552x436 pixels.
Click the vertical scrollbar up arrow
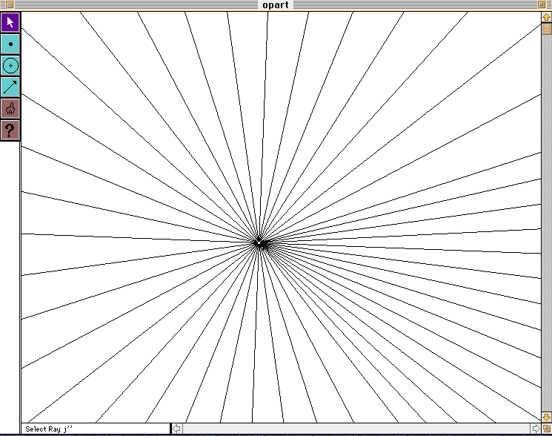coord(547,17)
